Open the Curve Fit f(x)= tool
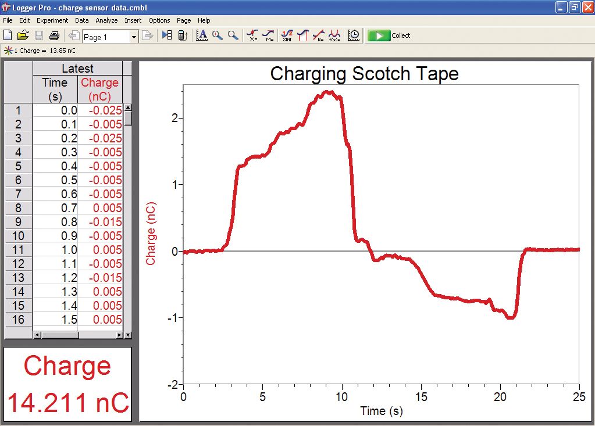Viewport: 595px width, 426px height. [334, 35]
